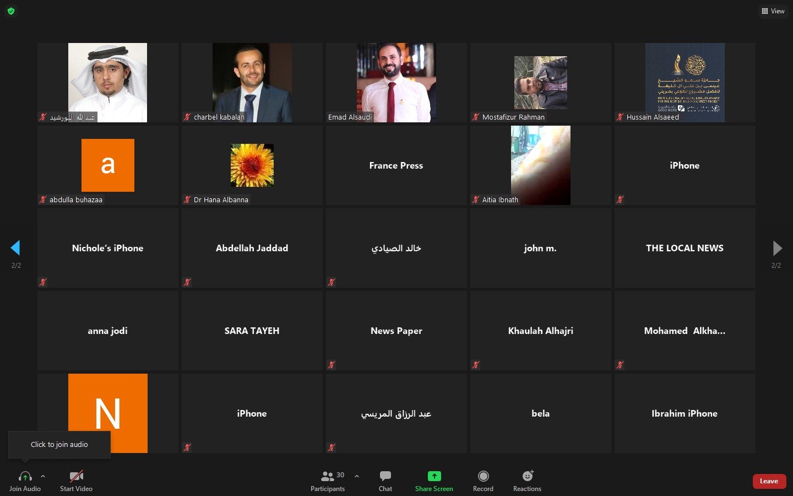Open the View layout menu
Viewport: 793px width, 496px height.
(773, 11)
